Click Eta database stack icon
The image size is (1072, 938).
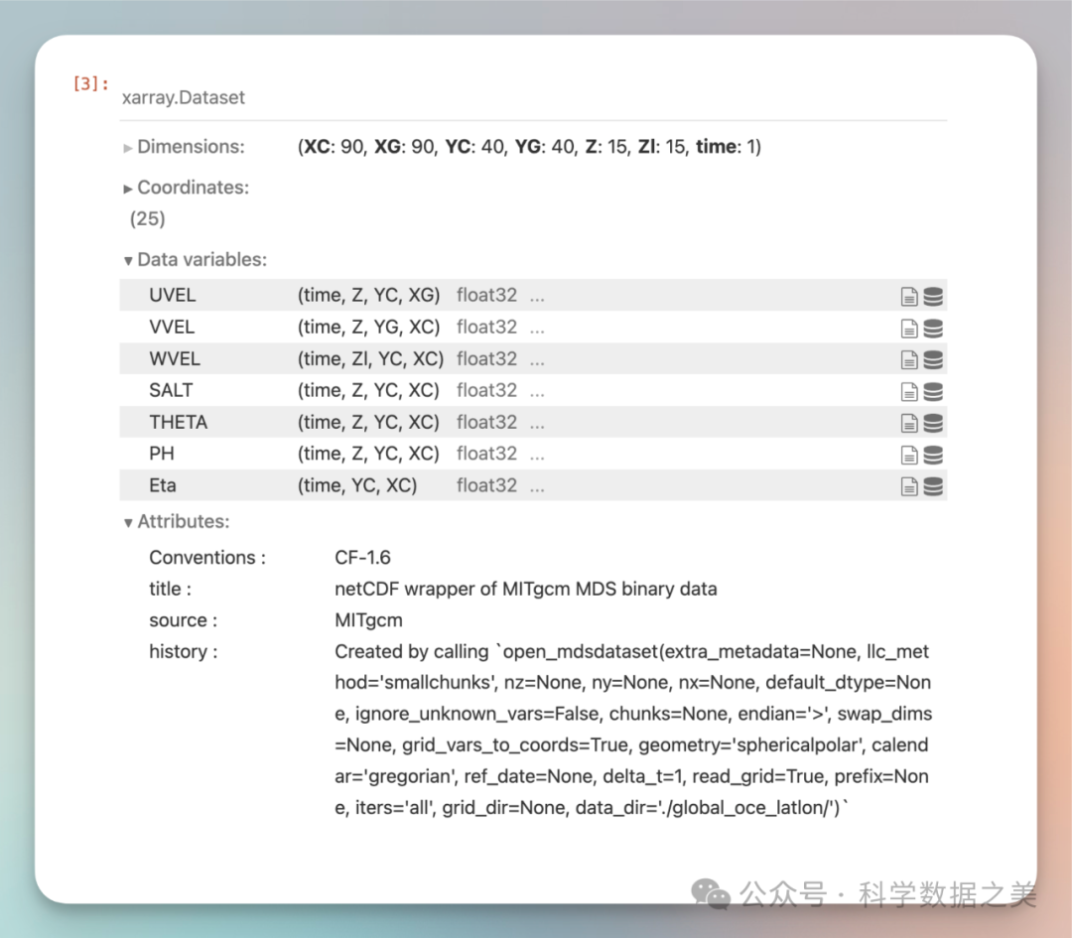pos(933,486)
